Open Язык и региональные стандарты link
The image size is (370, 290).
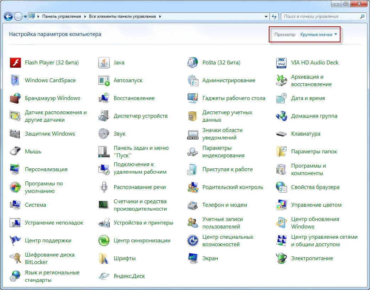(x=52, y=276)
